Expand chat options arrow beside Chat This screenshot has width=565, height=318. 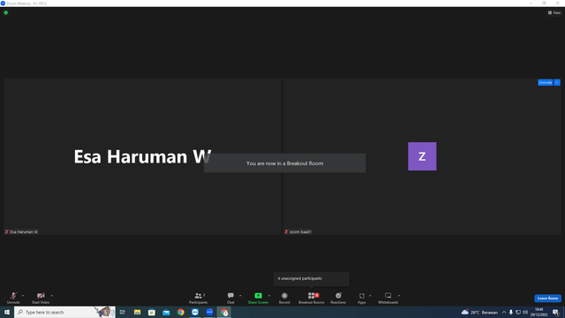pyautogui.click(x=240, y=296)
